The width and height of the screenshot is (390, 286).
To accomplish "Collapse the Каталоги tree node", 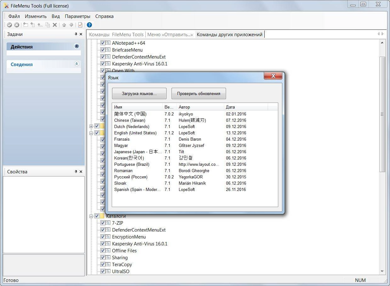I will coord(91,216).
